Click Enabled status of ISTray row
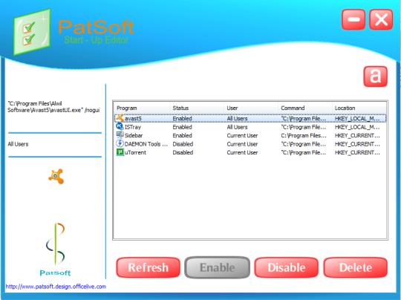This screenshot has height=300, width=401. (183, 127)
